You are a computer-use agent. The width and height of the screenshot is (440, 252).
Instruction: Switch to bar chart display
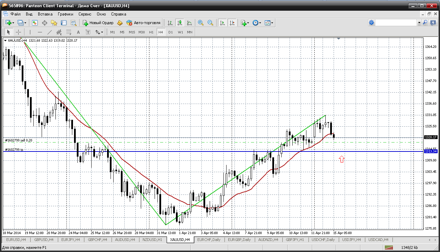170,23
